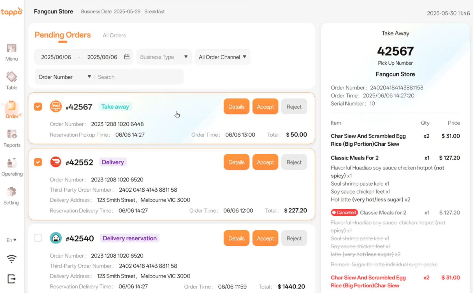
Task: Select the Pending Orders tab
Action: click(x=62, y=35)
